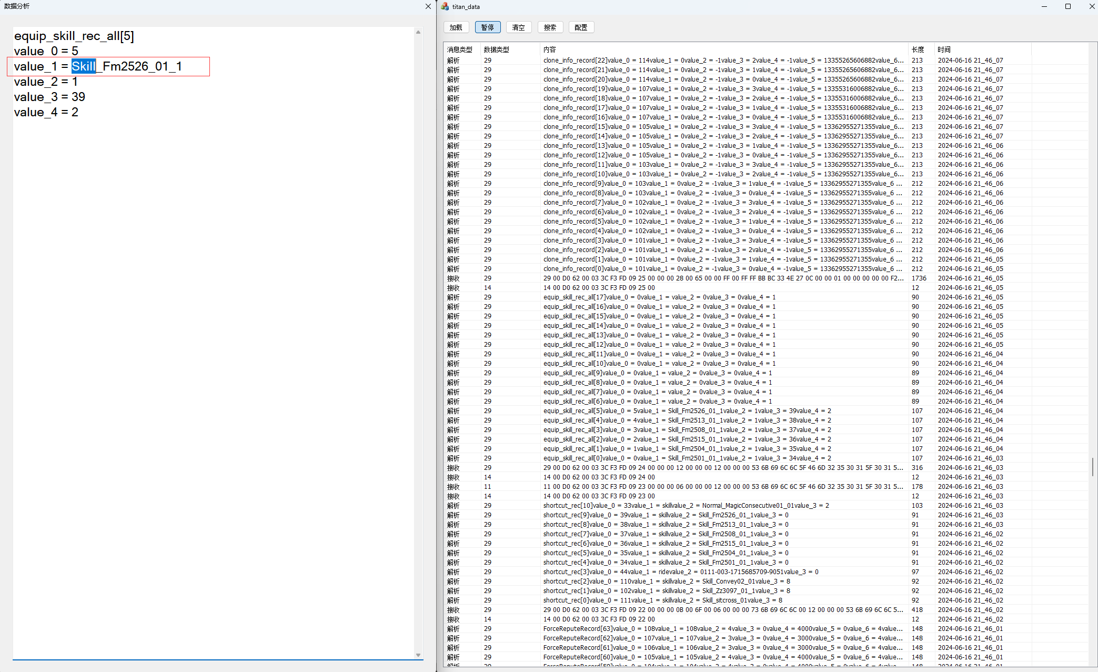Click the 内容 column header
Screen dimensions: 1098x672
(x=549, y=49)
